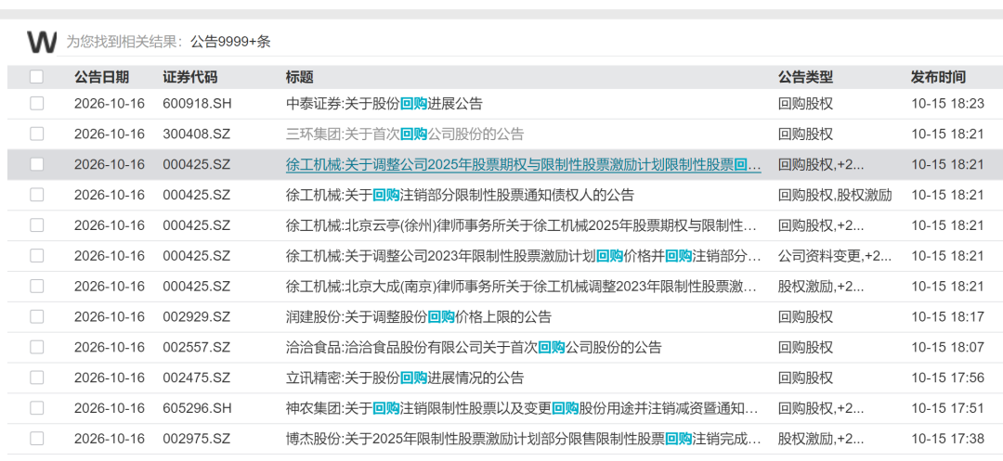Image resolution: width=1003 pixels, height=461 pixels.
Task: Open 中泰证券 关于股份回购进展公告
Action: pos(384,104)
